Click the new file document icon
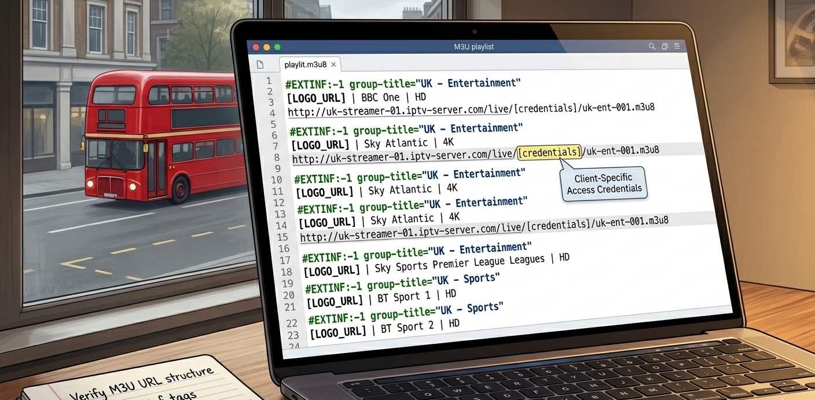Image resolution: width=815 pixels, height=400 pixels. 260,64
